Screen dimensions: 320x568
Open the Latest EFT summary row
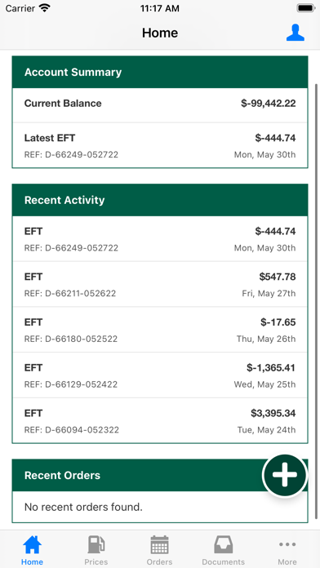[x=160, y=145]
